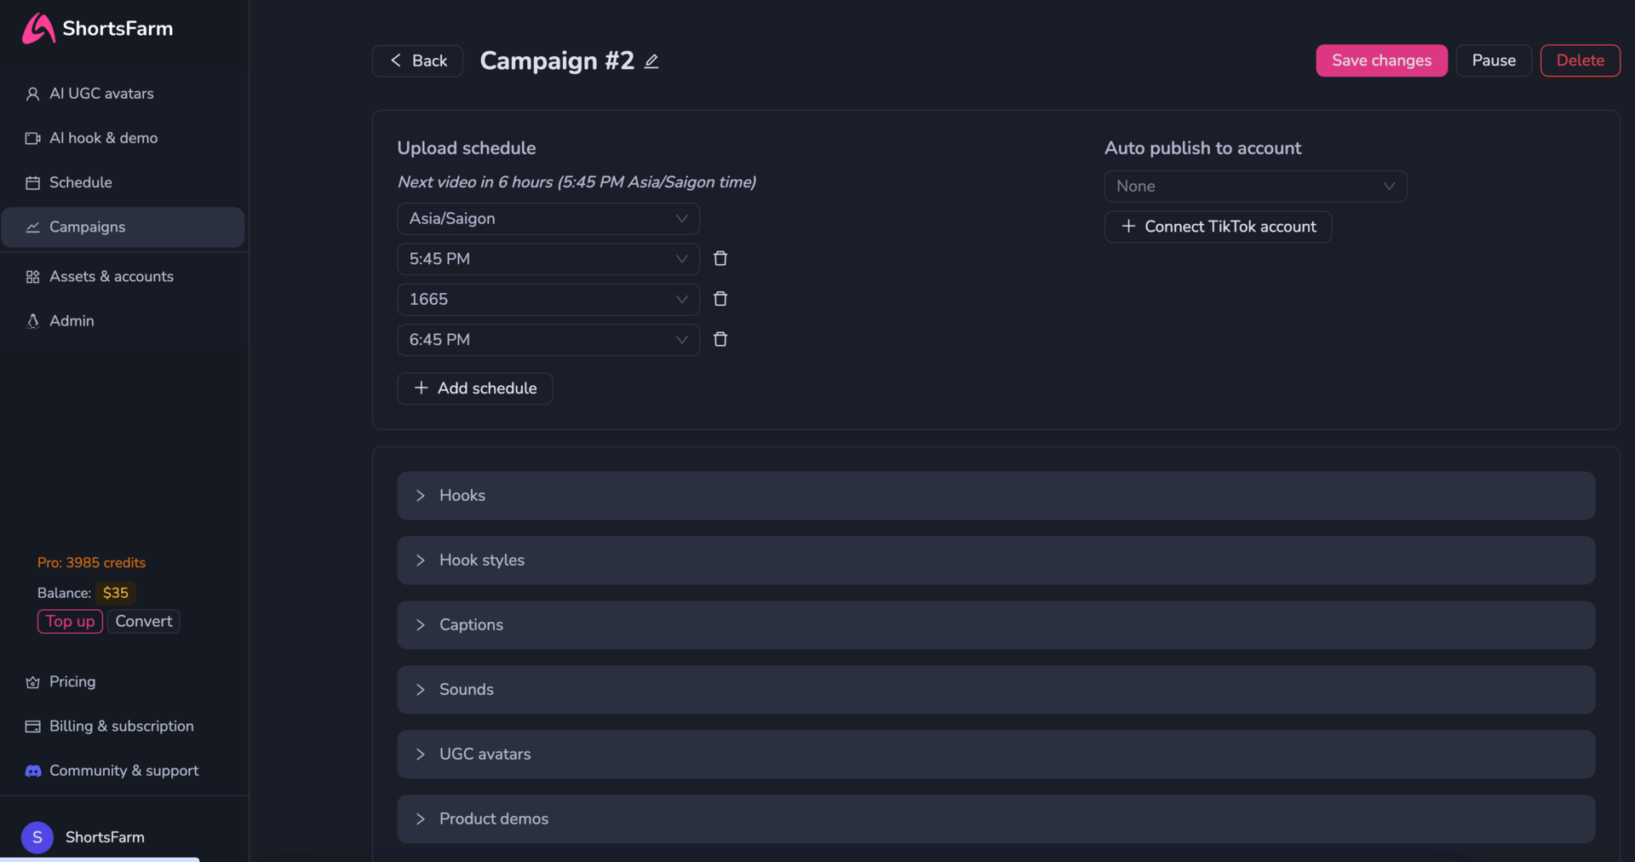Image resolution: width=1635 pixels, height=862 pixels.
Task: Click the pencil icon beside Campaign #2
Action: click(651, 61)
